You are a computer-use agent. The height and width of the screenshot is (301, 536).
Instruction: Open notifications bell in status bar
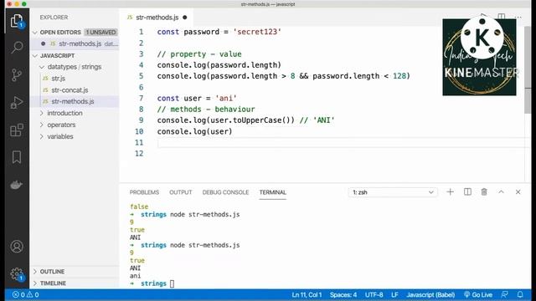coord(520,294)
